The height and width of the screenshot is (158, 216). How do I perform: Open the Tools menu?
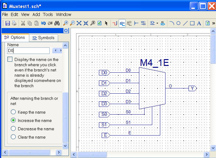pyautogui.click(x=48, y=14)
